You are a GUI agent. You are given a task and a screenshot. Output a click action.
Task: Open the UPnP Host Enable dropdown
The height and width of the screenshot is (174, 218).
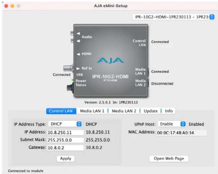[172, 124]
